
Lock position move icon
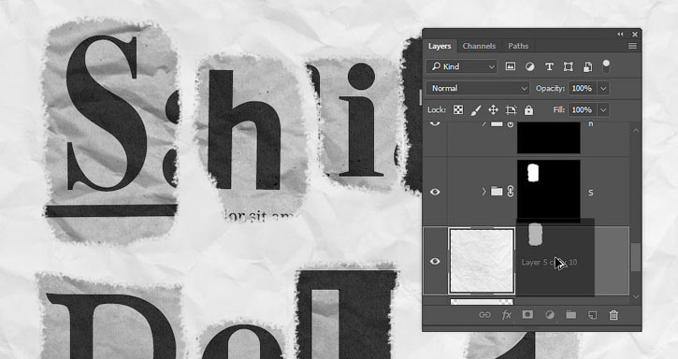(x=494, y=110)
